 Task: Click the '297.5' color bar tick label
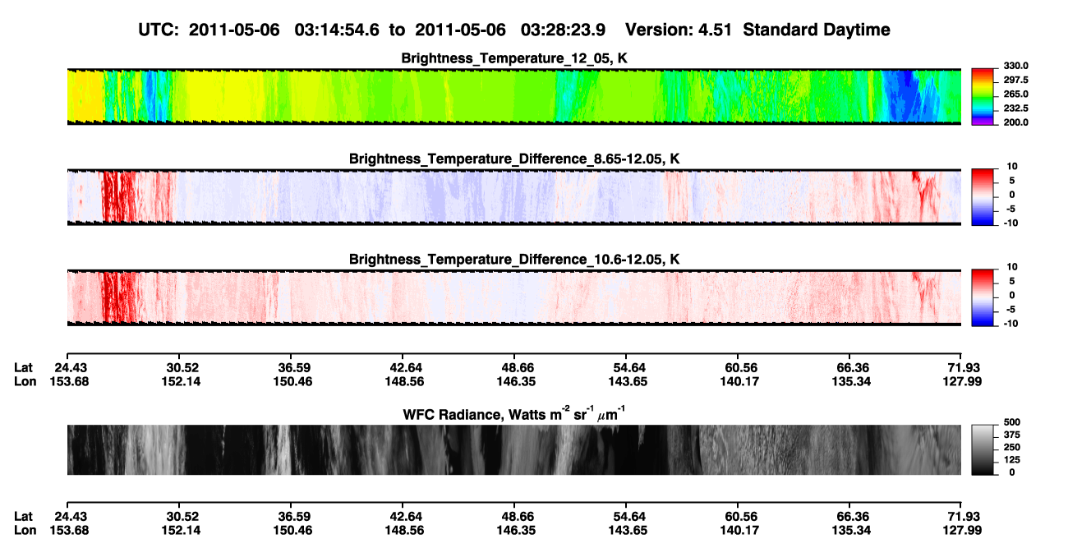pos(1015,81)
